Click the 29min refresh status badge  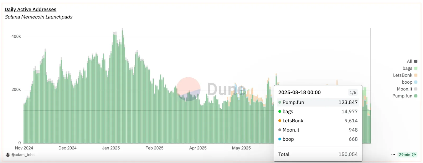point(407,155)
